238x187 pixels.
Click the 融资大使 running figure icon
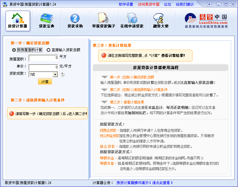(161, 21)
